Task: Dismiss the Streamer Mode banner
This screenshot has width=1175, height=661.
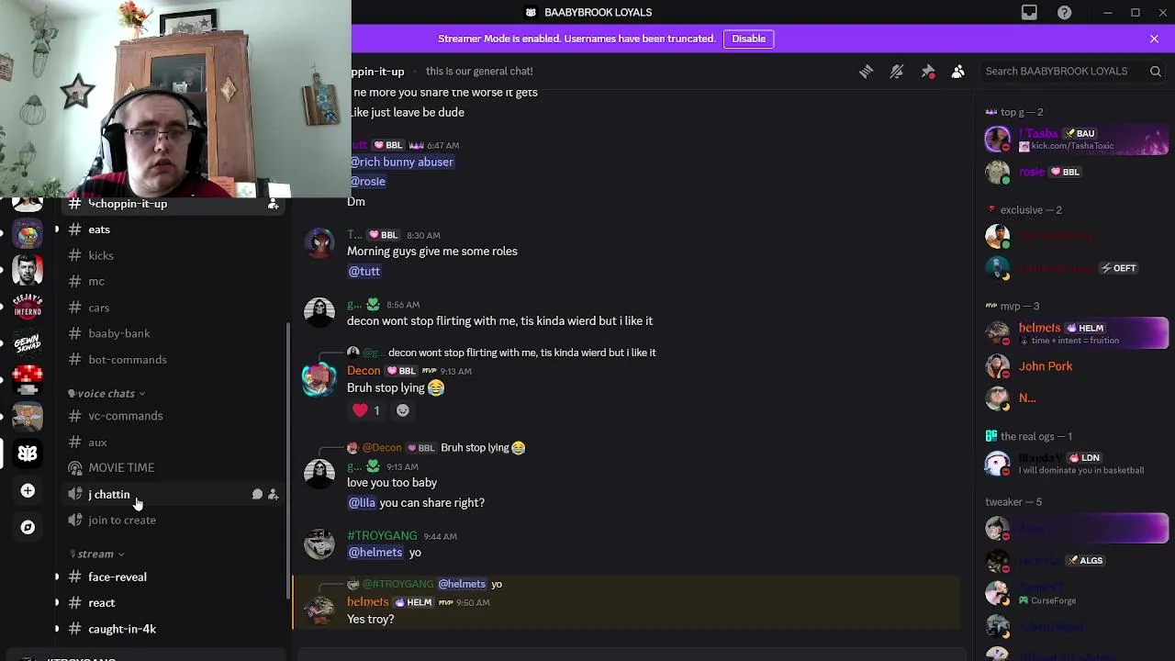Action: pos(1154,39)
